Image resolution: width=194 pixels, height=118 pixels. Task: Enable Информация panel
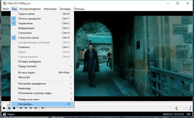pos(42,28)
